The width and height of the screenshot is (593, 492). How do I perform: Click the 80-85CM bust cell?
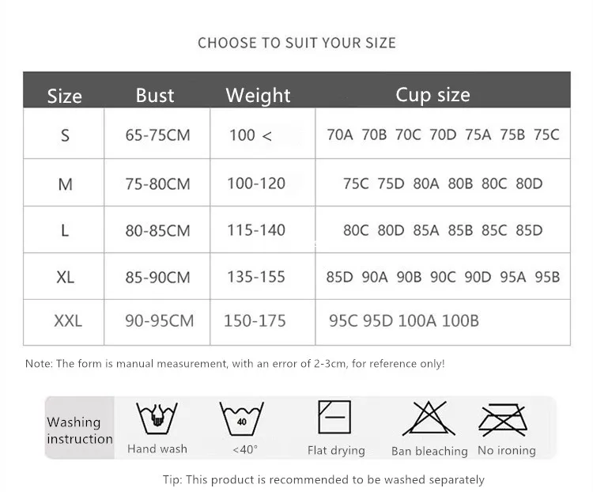157,231
